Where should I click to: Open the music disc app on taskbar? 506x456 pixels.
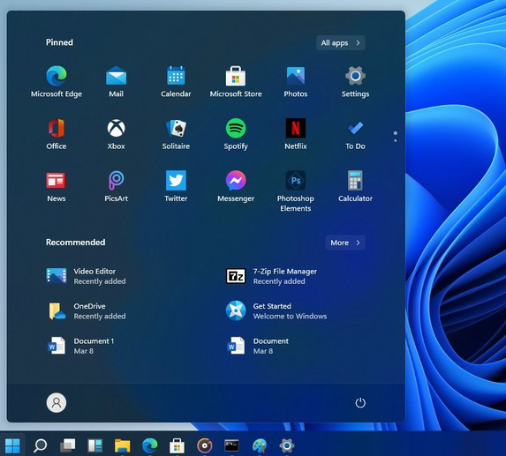pyautogui.click(x=205, y=445)
